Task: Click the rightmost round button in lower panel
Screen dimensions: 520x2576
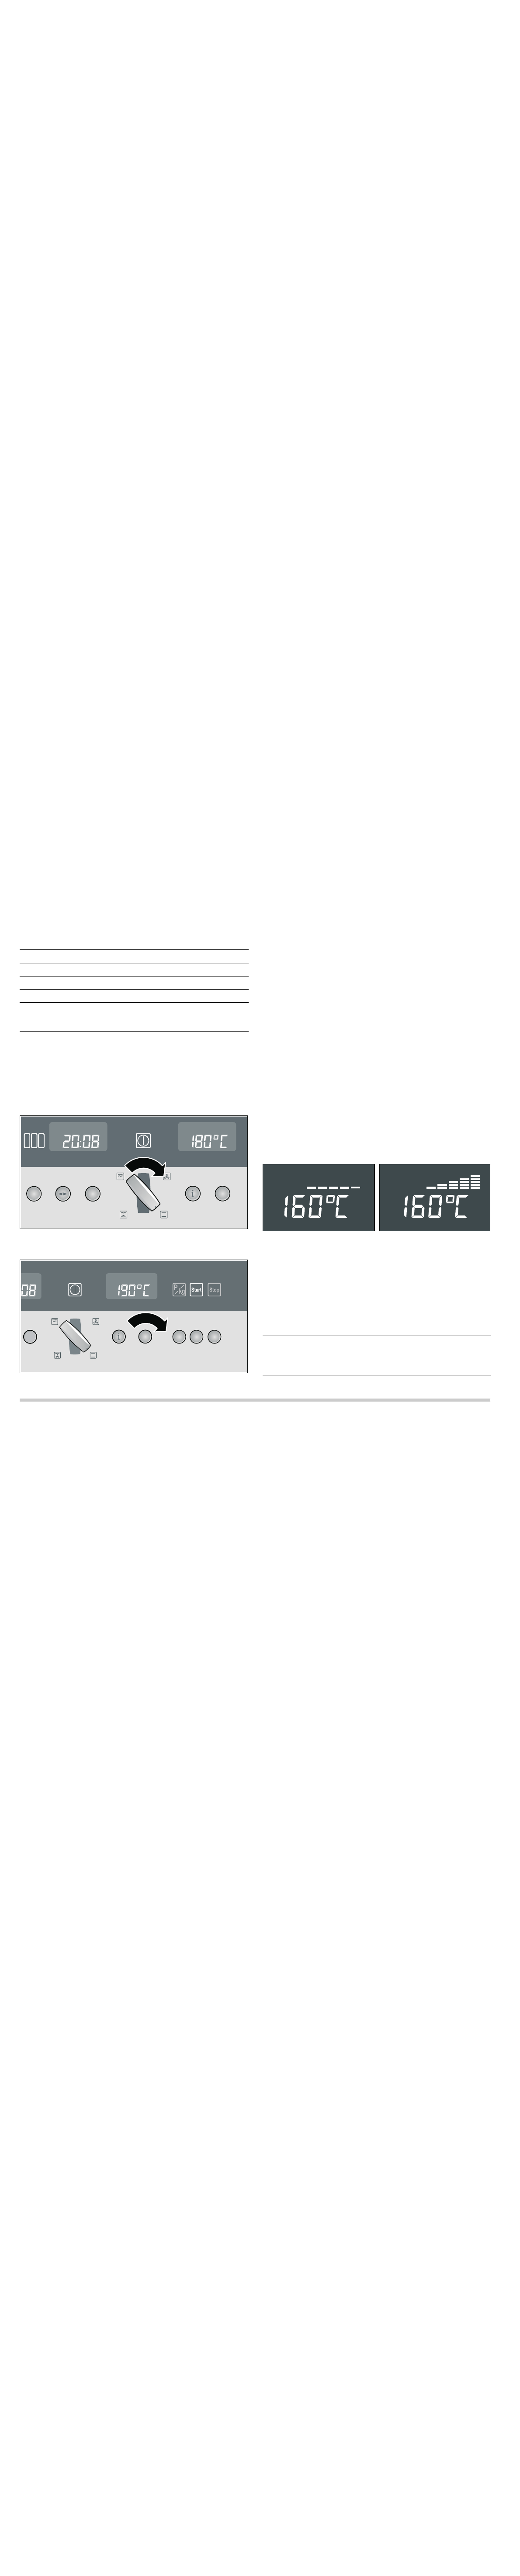Action: 214,1337
